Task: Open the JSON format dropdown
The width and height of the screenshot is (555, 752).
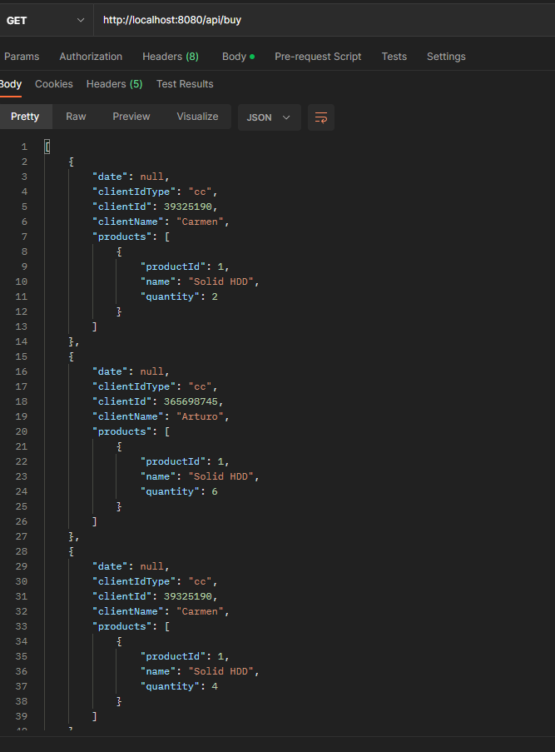Action: pos(269,117)
